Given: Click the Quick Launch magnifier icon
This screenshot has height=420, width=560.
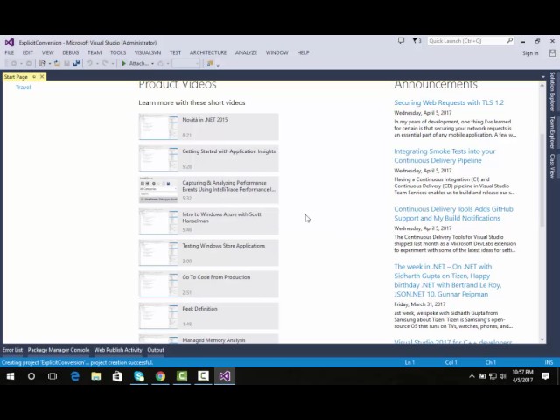Looking at the screenshot, I should pyautogui.click(x=509, y=41).
